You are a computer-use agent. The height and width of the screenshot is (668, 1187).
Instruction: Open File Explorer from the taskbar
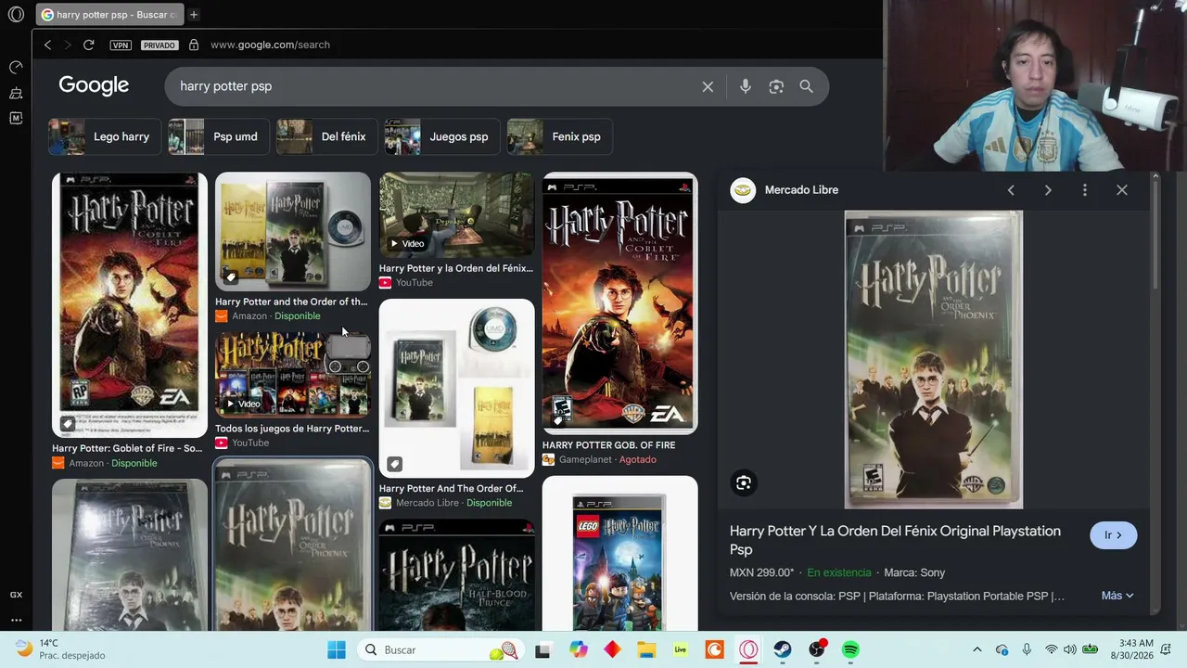646,649
